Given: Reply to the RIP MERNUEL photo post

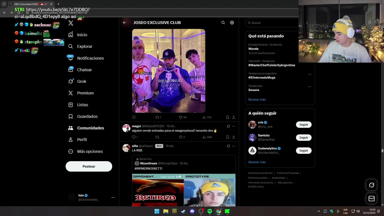Looking at the screenshot, I should 134,117.
